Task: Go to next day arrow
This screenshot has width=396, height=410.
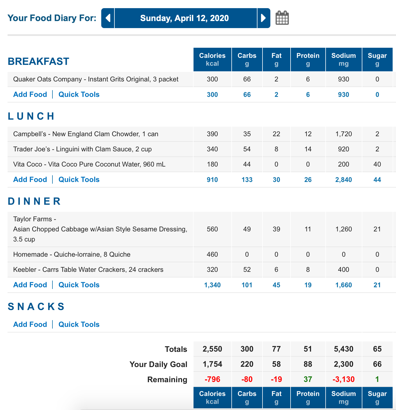Action: coord(264,18)
